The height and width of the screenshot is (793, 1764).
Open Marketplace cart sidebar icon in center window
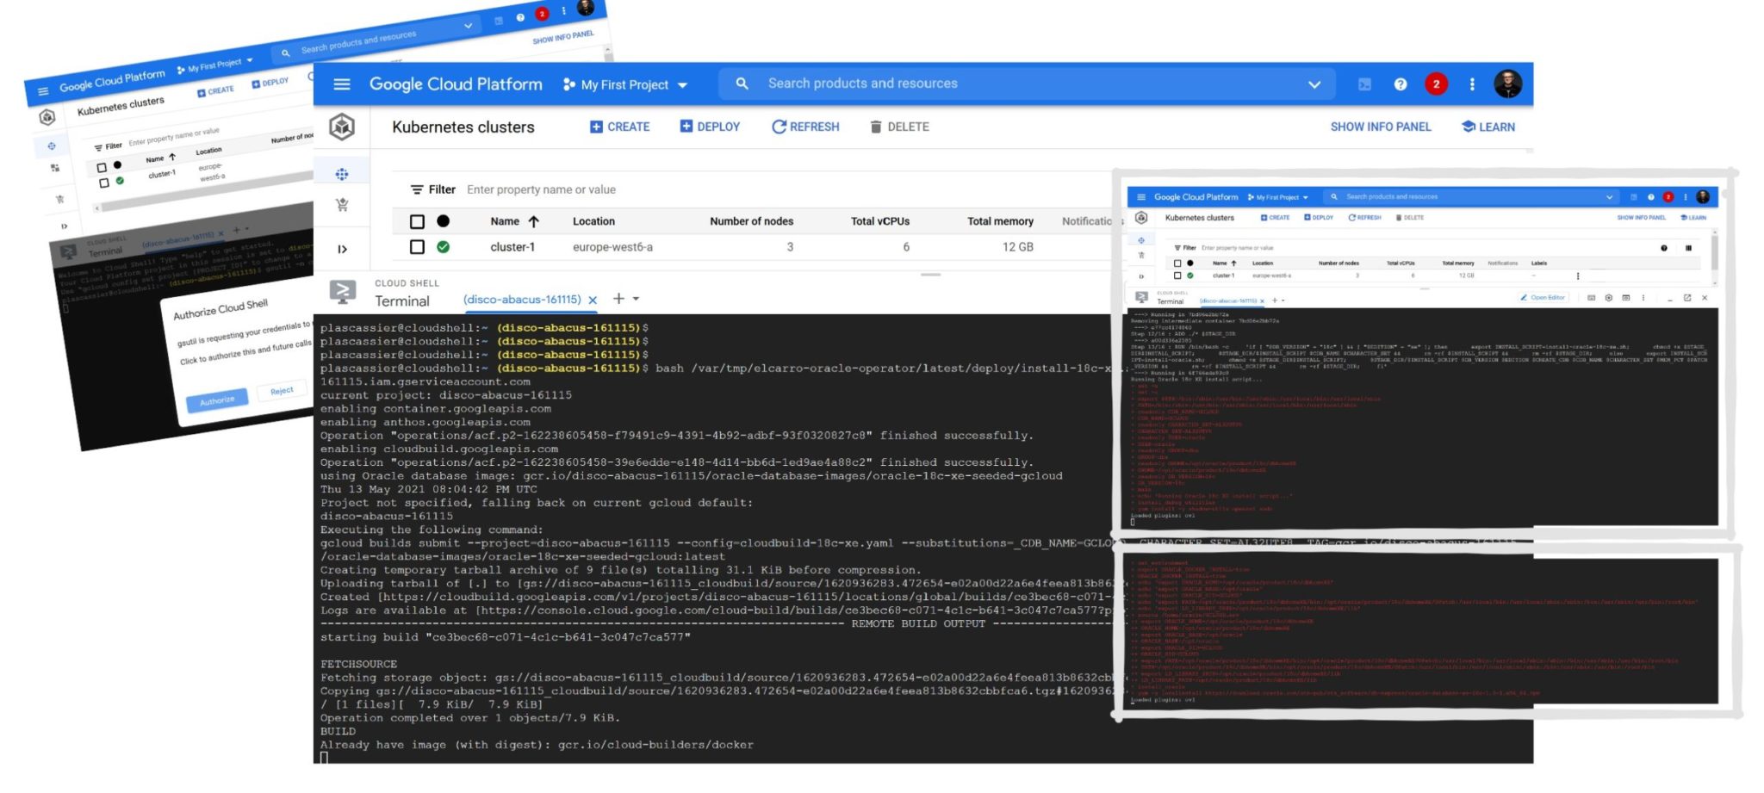[x=342, y=205]
